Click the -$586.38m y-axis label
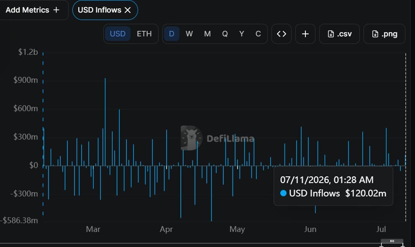Viewport: 415px width, 247px height. (x=19, y=220)
